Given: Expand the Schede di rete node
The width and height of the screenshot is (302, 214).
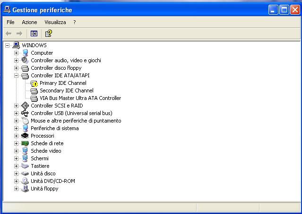Looking at the screenshot, I should tap(16, 143).
